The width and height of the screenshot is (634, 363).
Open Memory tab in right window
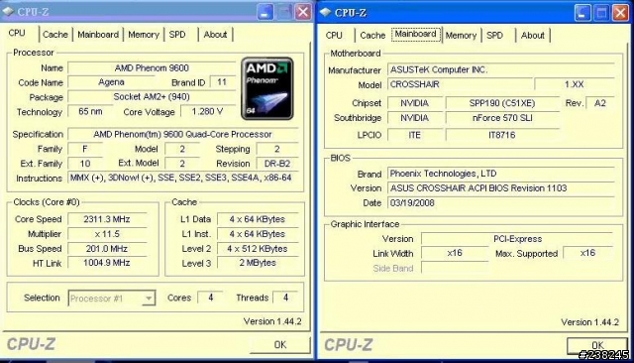461,35
